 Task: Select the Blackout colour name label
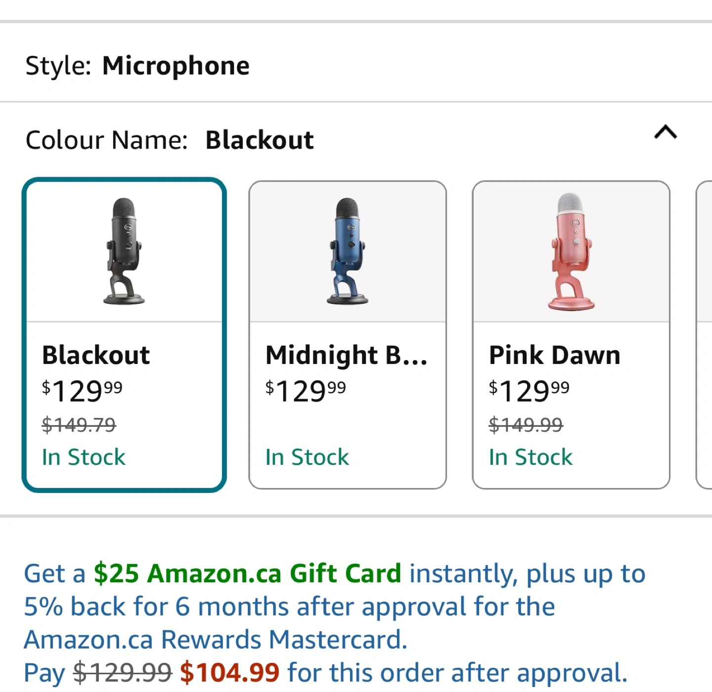pos(96,355)
